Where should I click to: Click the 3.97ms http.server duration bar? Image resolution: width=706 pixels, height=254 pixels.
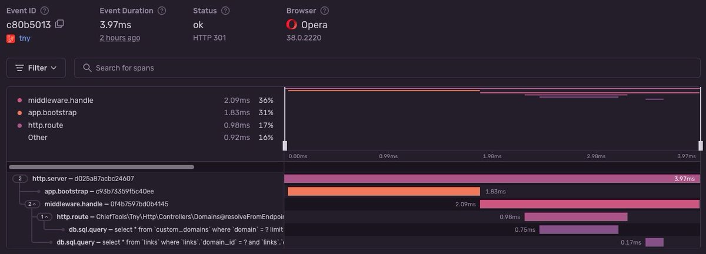[494, 178]
